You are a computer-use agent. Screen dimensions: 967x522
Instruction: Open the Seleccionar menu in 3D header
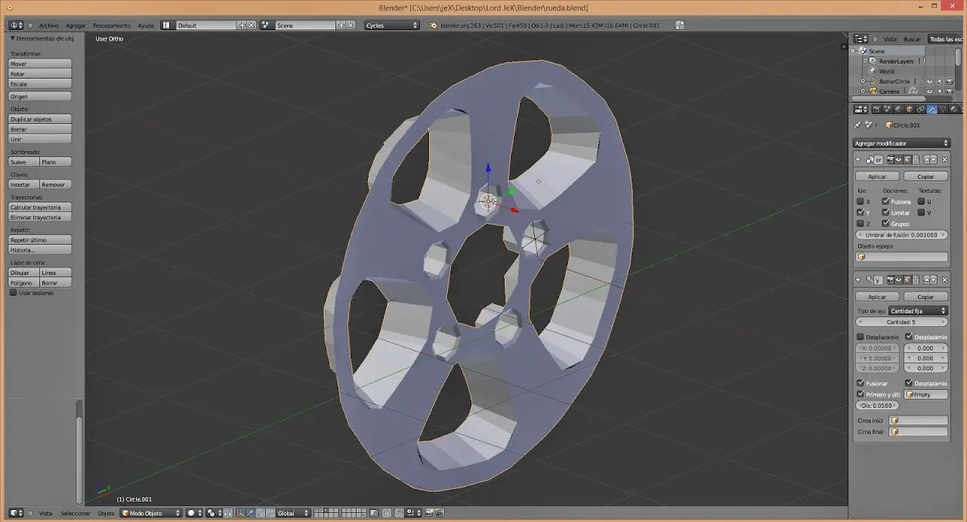click(76, 513)
